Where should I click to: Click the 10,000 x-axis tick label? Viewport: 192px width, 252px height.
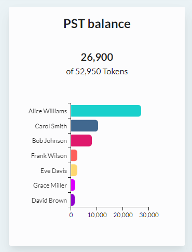coord(97,215)
